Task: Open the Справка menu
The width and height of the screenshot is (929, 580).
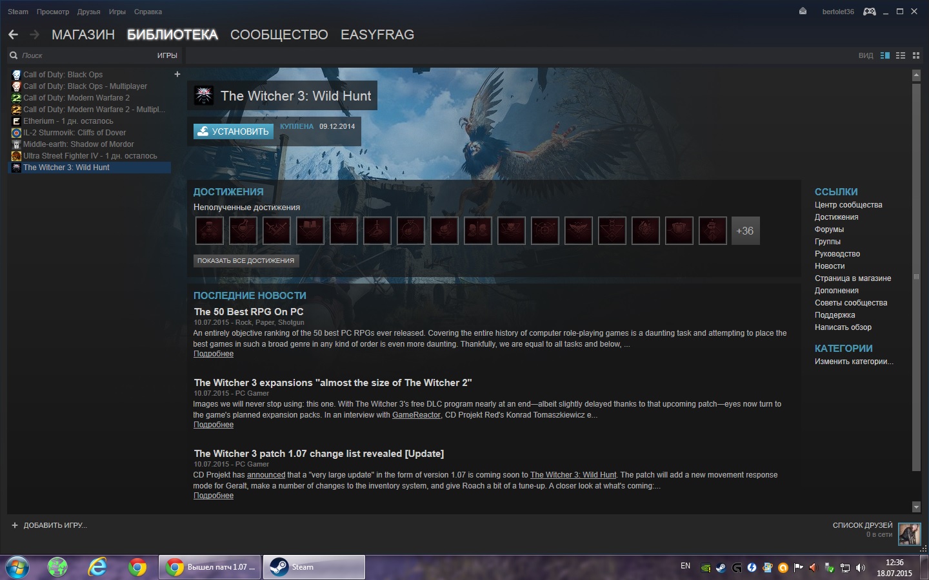Action: [148, 12]
